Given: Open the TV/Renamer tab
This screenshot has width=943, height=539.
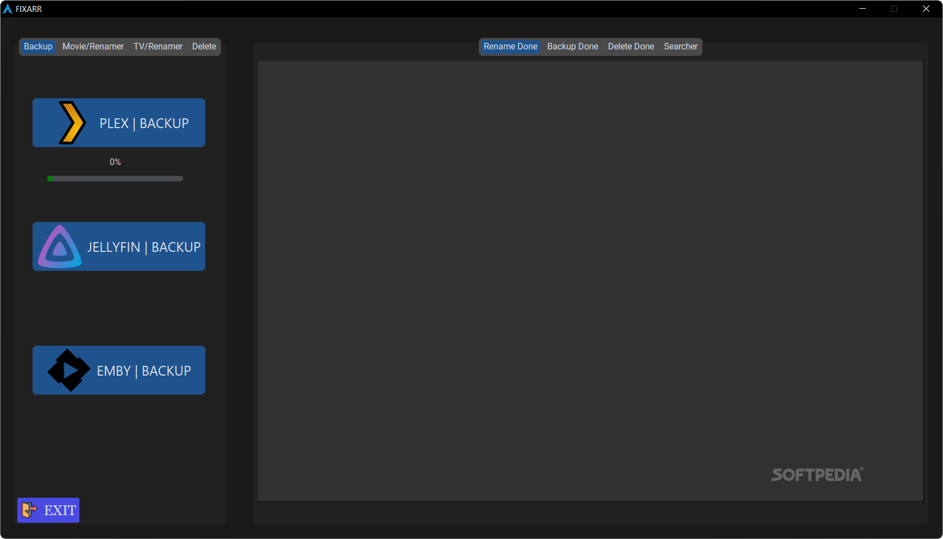Looking at the screenshot, I should [x=158, y=47].
